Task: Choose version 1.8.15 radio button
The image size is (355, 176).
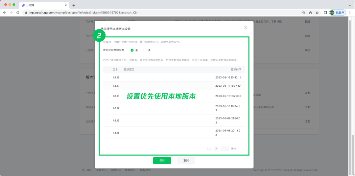Action: (x=108, y=133)
